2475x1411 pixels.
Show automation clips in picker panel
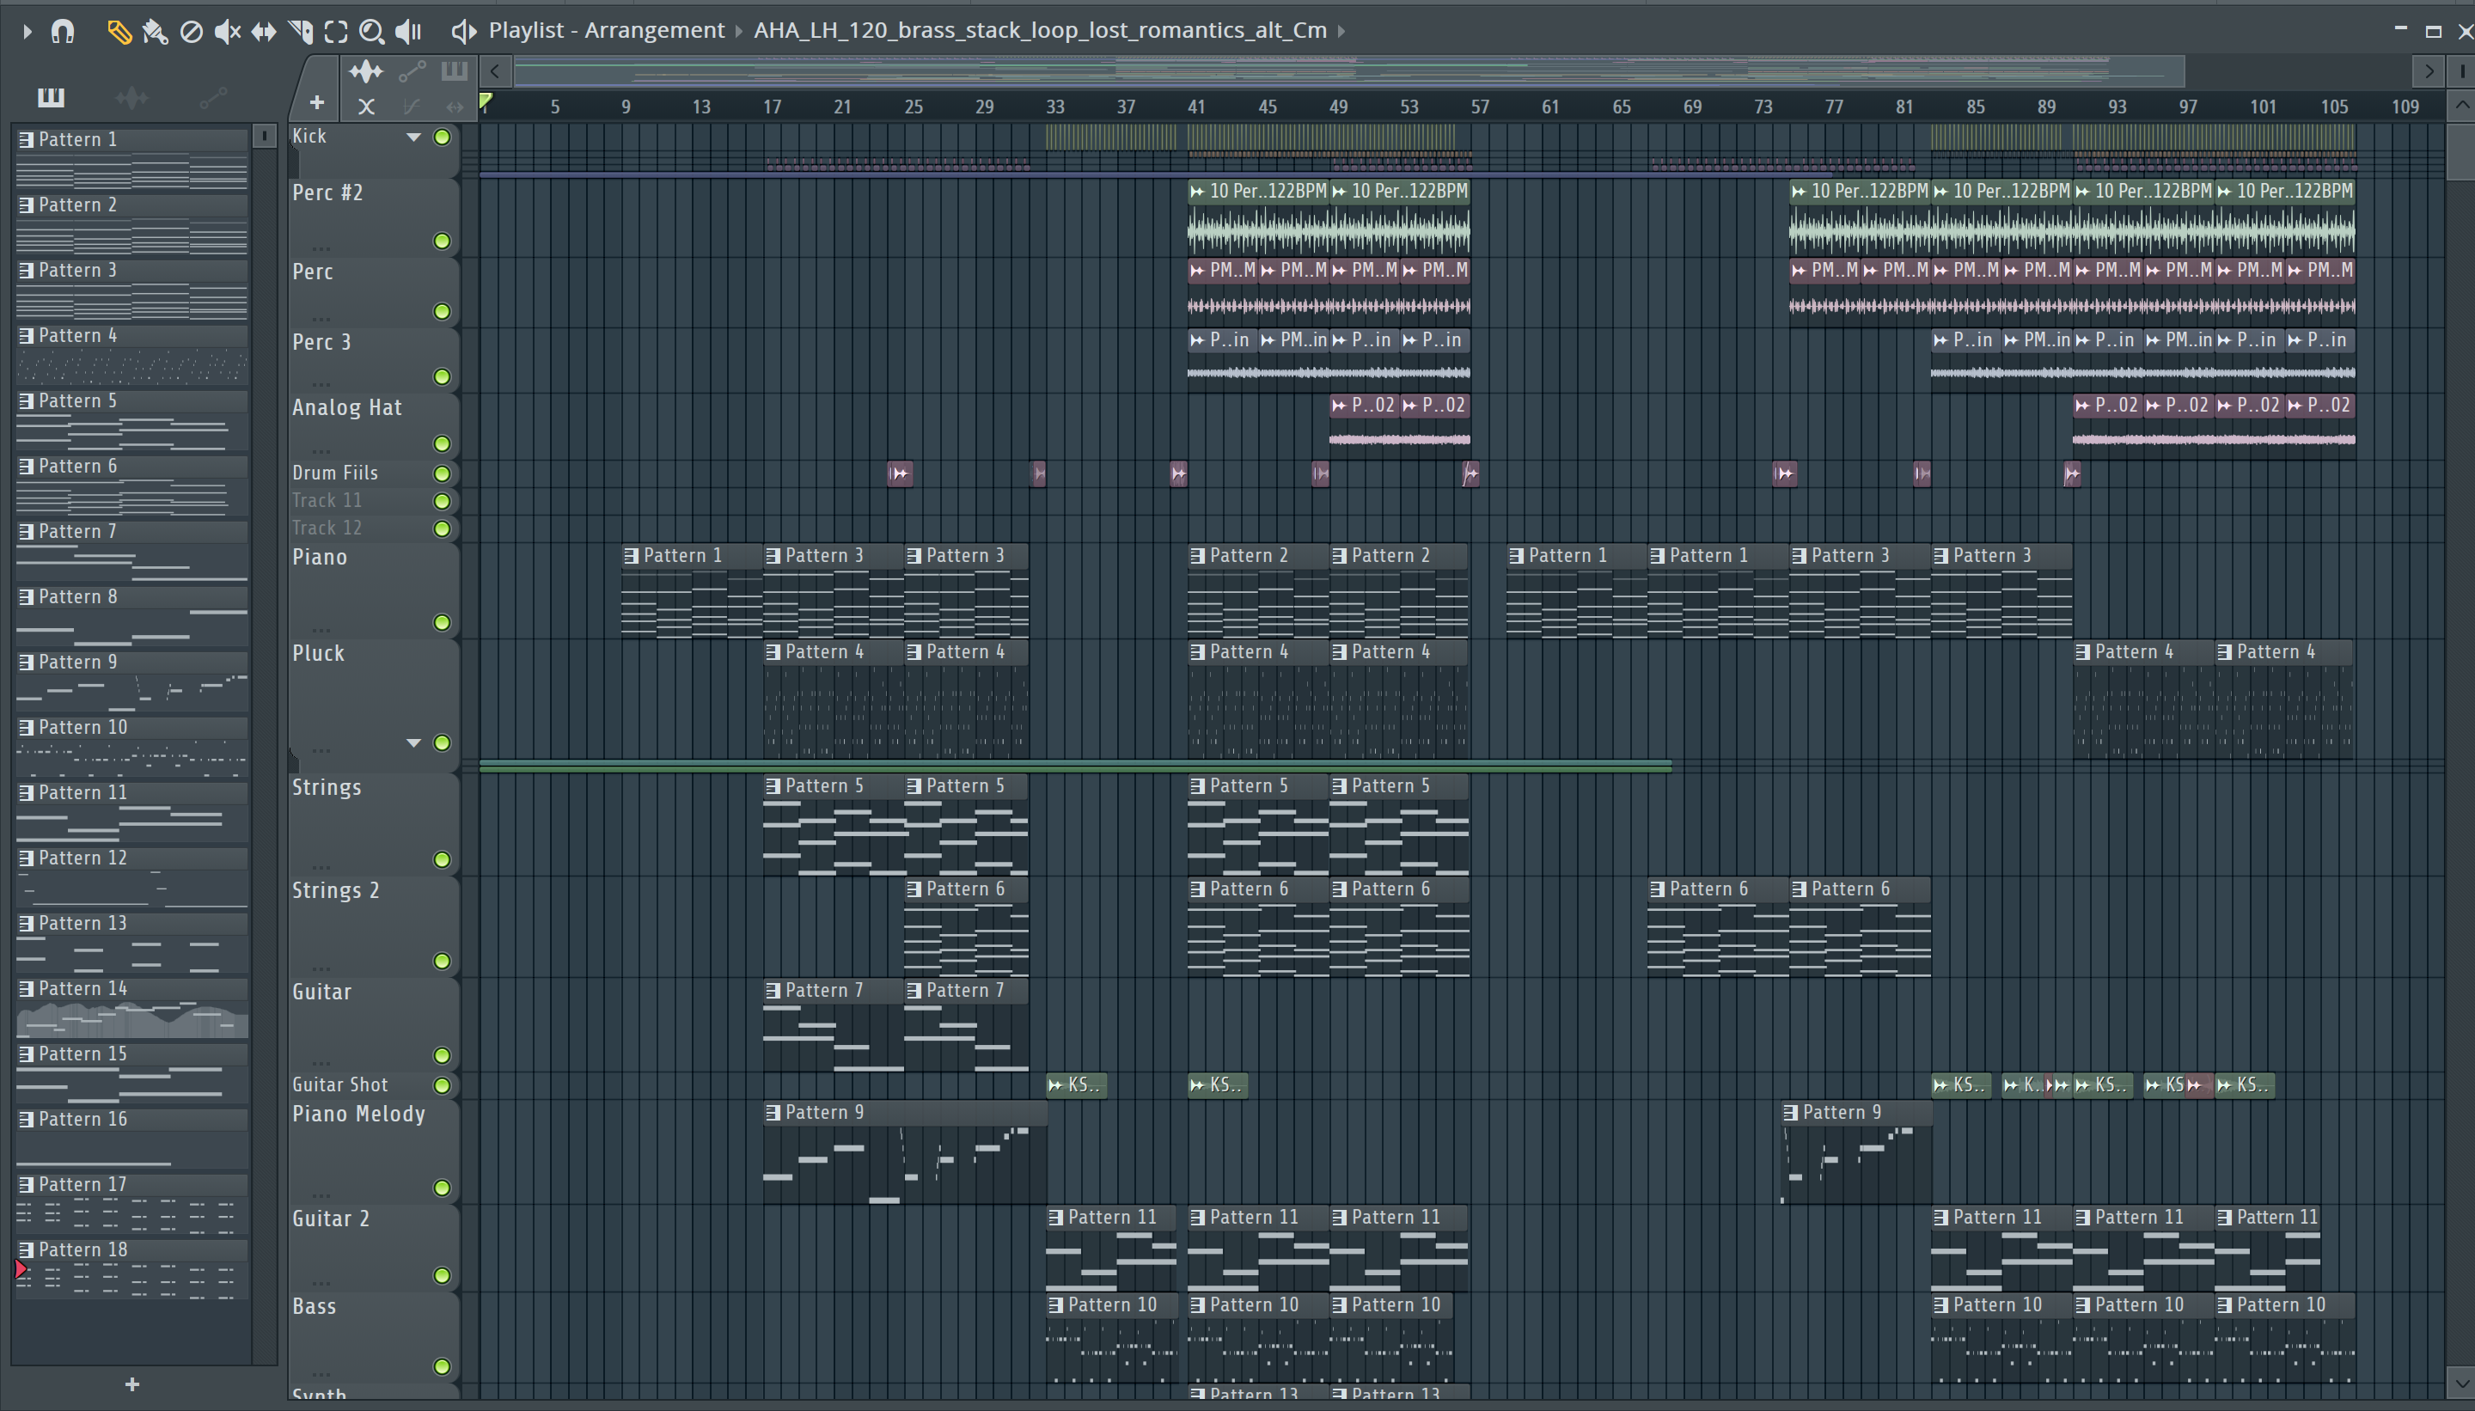pyautogui.click(x=212, y=97)
